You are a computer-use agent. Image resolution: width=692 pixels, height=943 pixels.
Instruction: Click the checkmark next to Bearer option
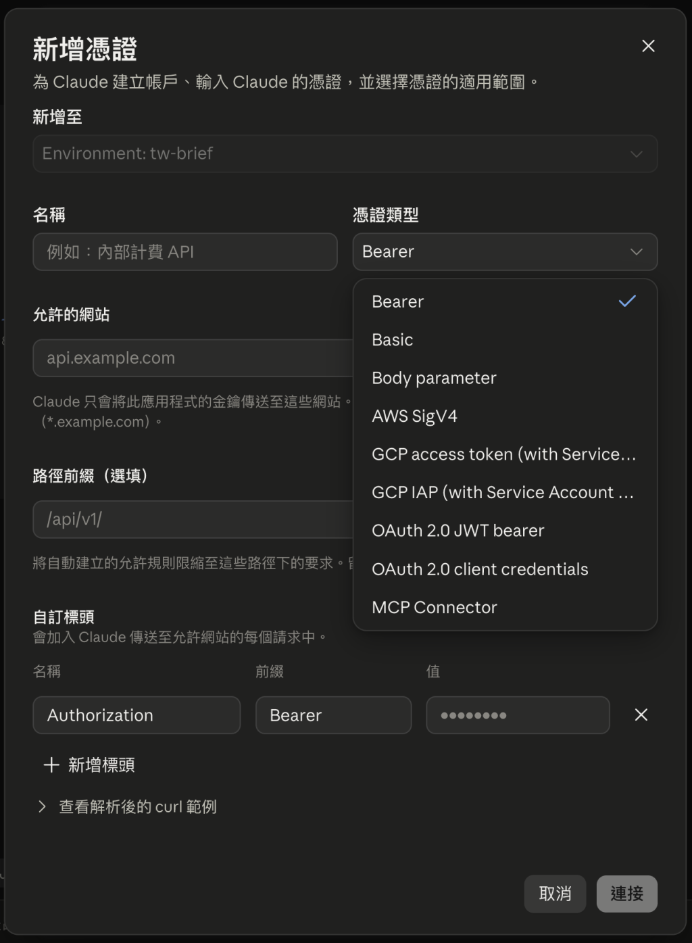click(x=627, y=301)
